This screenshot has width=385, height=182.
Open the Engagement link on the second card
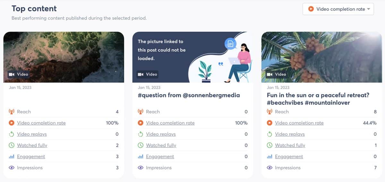click(x=160, y=156)
